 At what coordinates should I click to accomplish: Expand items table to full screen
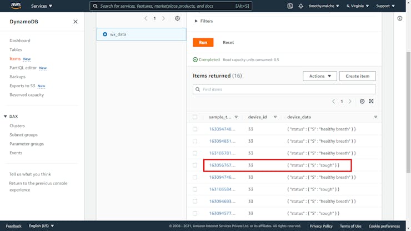[x=371, y=101]
